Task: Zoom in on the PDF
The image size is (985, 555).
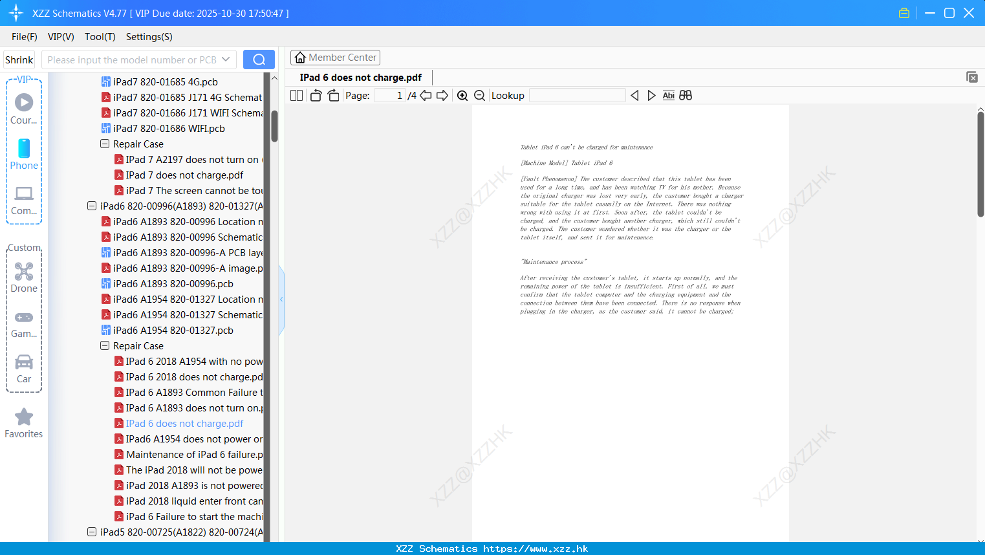Action: coord(462,96)
